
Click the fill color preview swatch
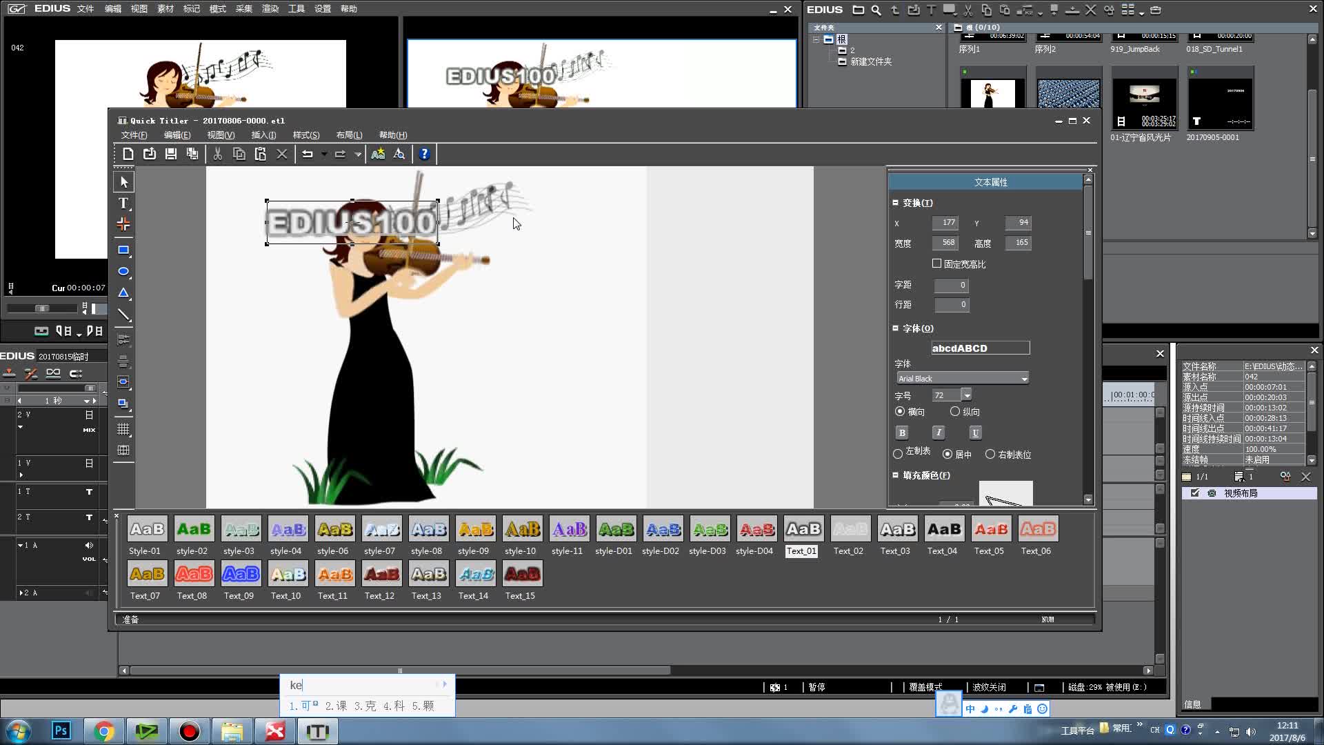pyautogui.click(x=1005, y=493)
